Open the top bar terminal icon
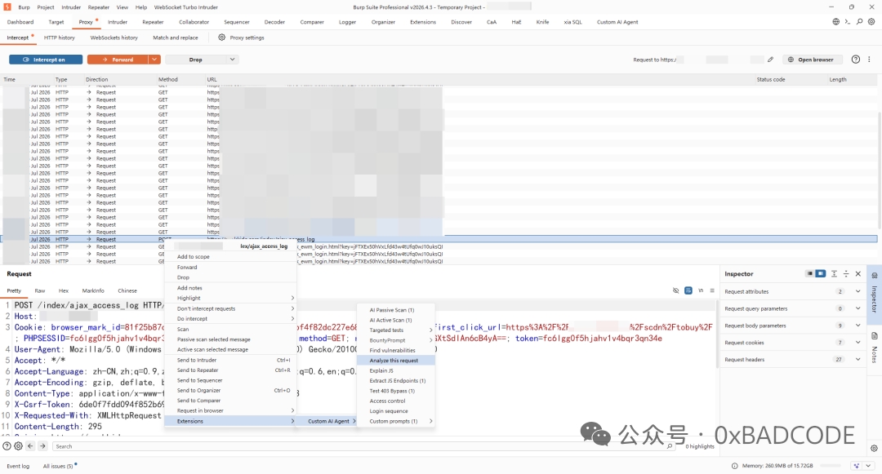The height and width of the screenshot is (474, 882). pos(848,22)
